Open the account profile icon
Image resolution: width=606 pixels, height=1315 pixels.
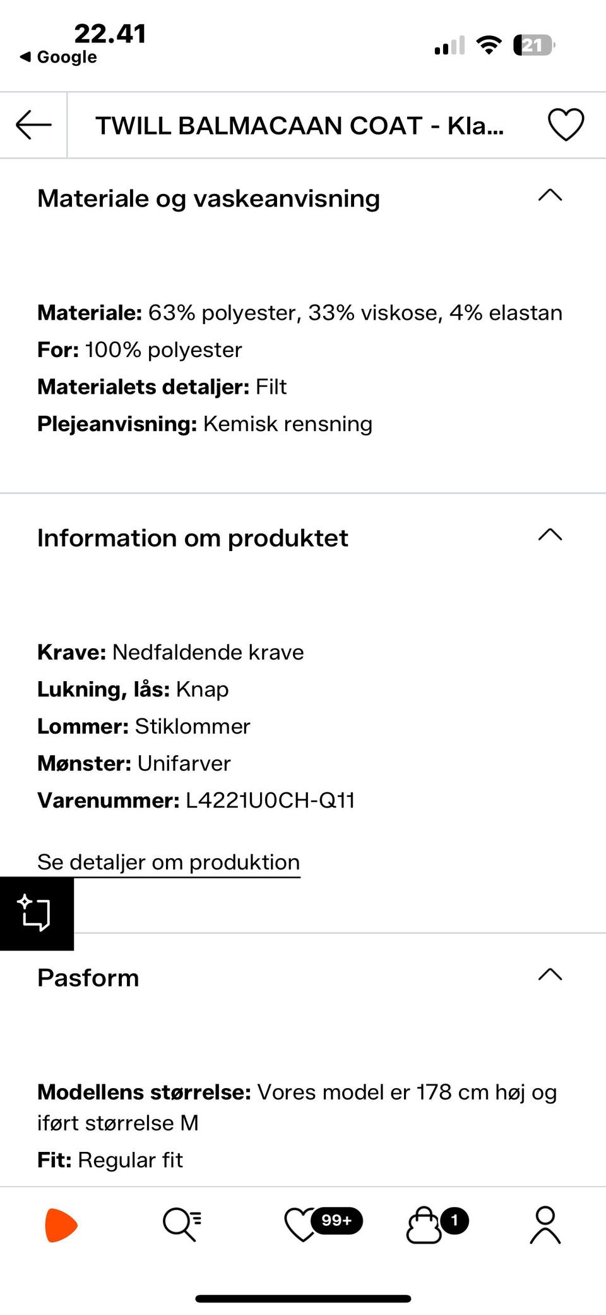click(x=545, y=1225)
